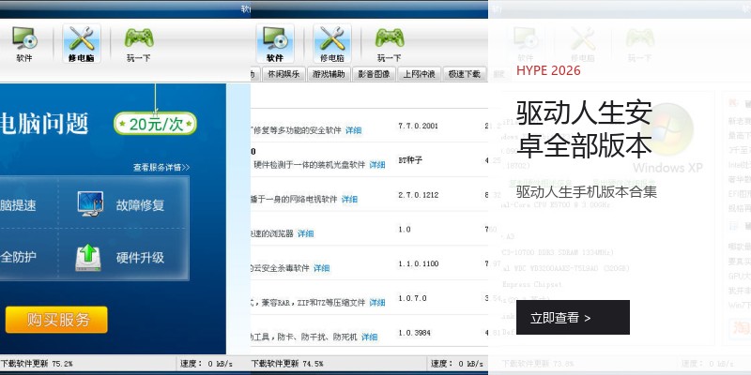This screenshot has height=375, width=751.
Task: Click version number 1.1.0.1100
Action: 418,263
